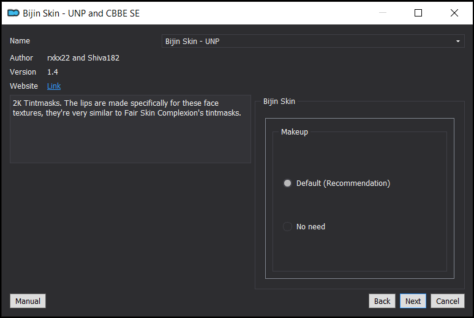
Task: Proceed with the Next button
Action: [x=413, y=301]
